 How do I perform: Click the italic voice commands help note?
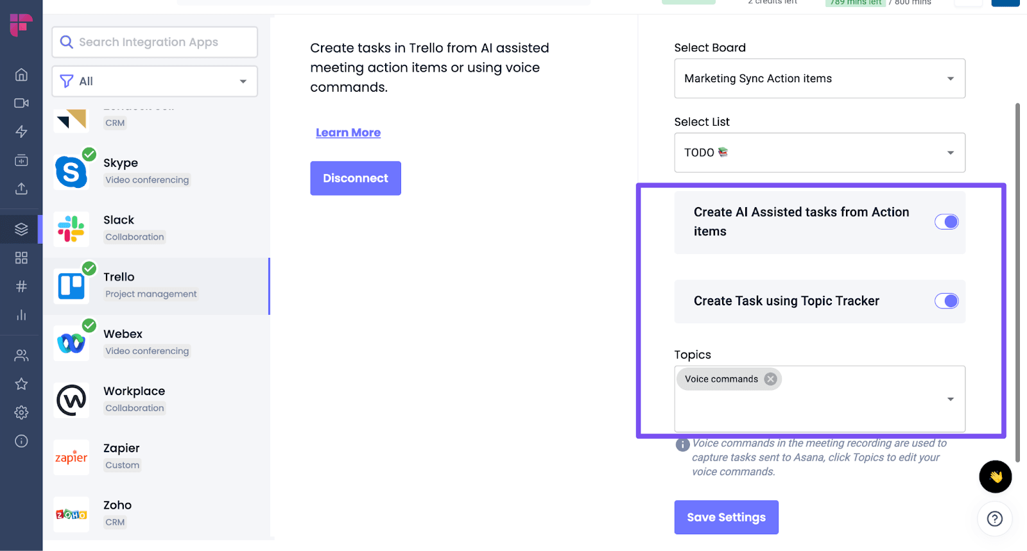[x=819, y=457]
